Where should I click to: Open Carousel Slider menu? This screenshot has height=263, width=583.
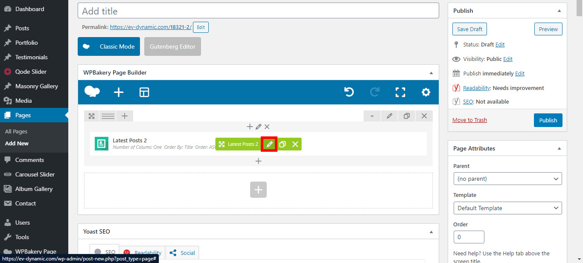click(x=34, y=174)
